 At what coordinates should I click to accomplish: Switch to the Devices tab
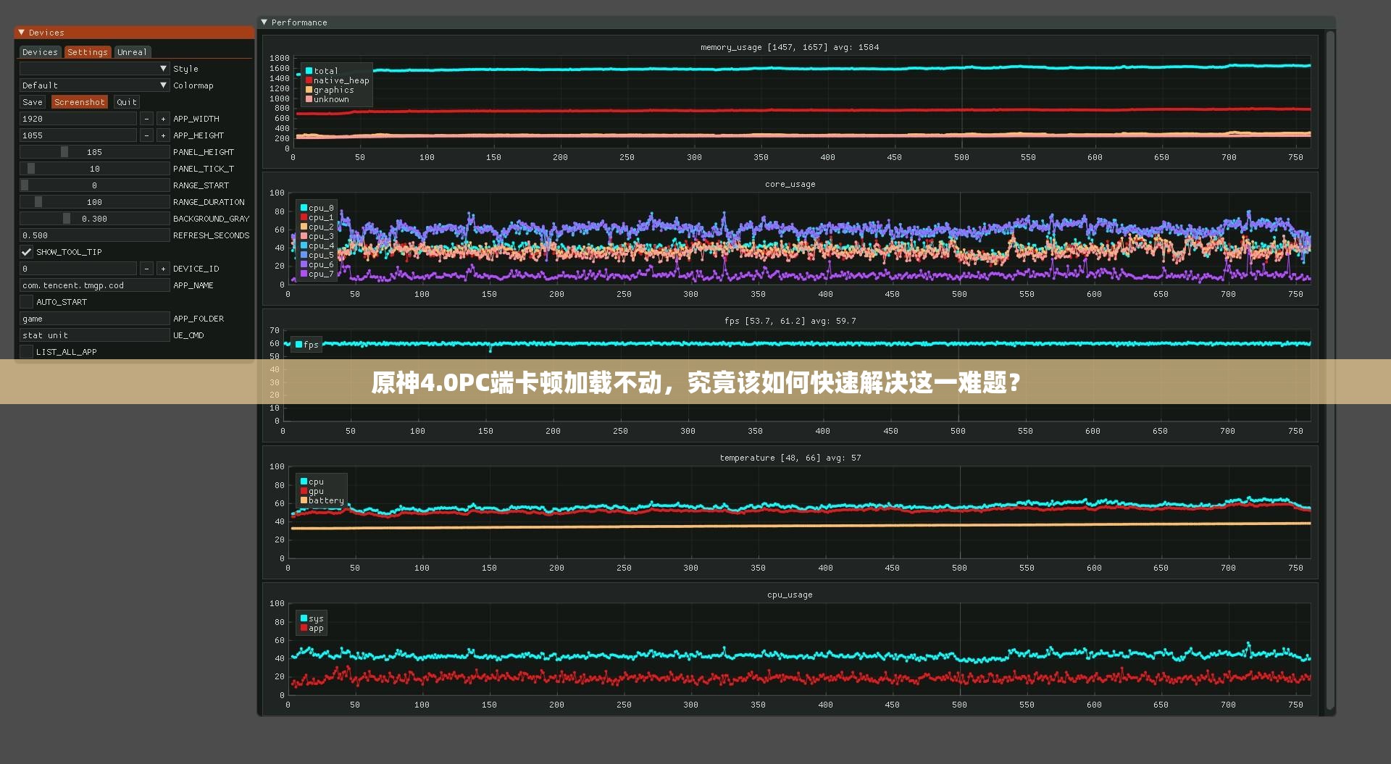(40, 52)
